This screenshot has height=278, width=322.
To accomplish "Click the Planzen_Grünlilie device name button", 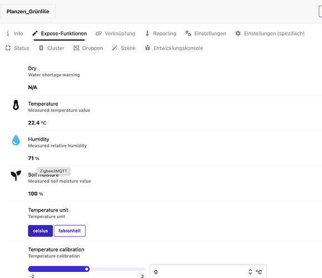I will point(28,12).
